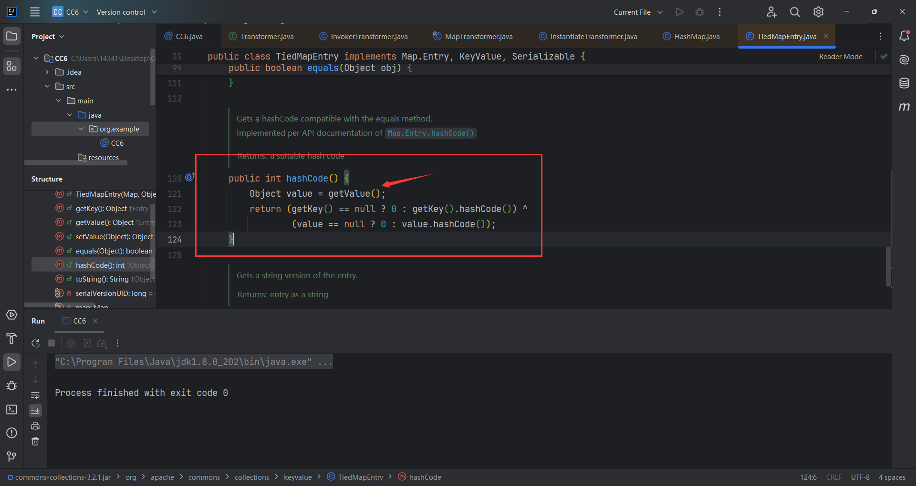This screenshot has width=916, height=486.
Task: Open the Maven tool window
Action: pos(904,107)
